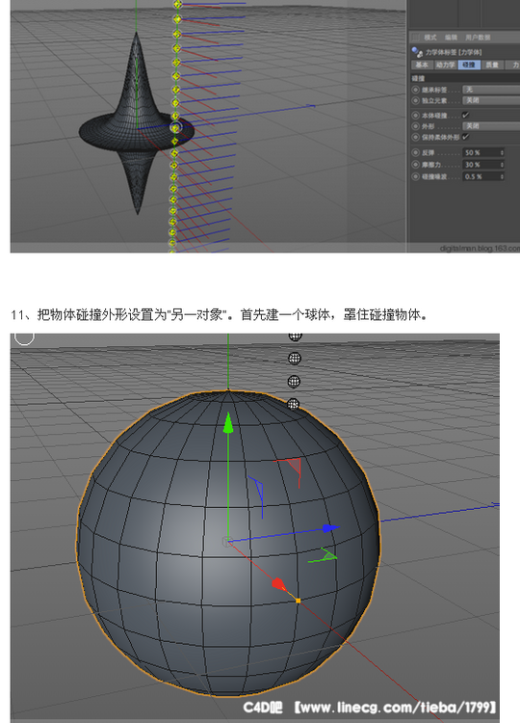Click the keyframe circle beside 碰撞噪波
The image size is (520, 723).
point(416,176)
